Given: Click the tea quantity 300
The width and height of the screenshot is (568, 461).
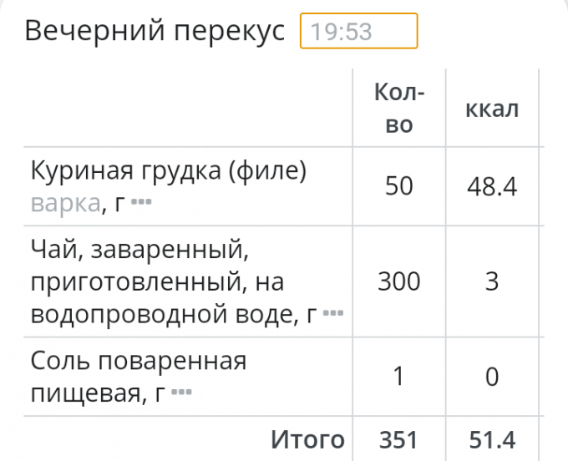Looking at the screenshot, I should tap(399, 281).
